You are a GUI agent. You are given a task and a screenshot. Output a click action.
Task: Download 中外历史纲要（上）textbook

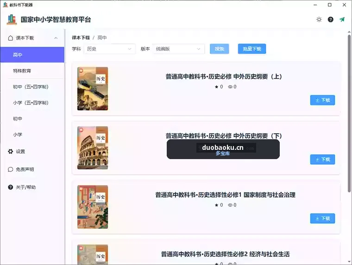coord(323,100)
